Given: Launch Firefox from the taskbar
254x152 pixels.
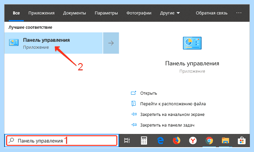Looking at the screenshot, I should [177, 141].
